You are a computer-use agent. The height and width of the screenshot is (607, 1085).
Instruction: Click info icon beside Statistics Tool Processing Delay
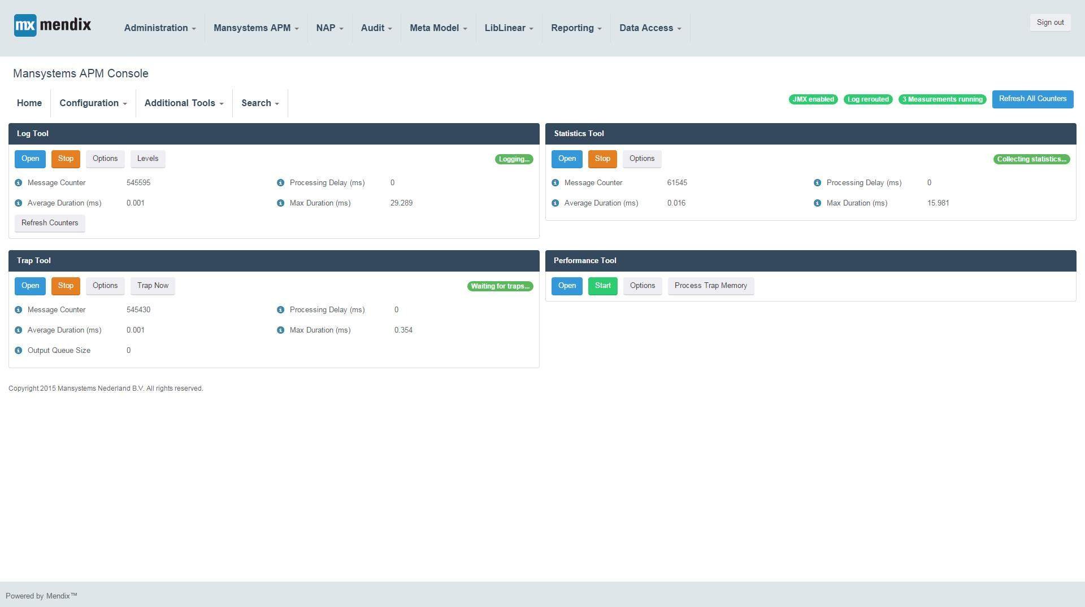click(x=817, y=183)
